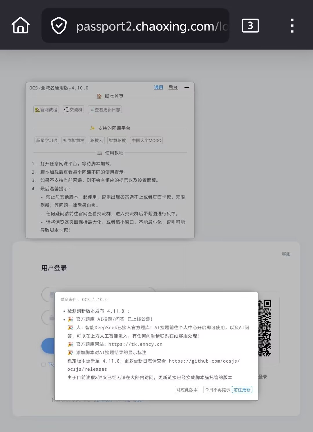The height and width of the screenshot is (432, 313).
Task: Click 前往更新 to update script
Action: point(242,390)
